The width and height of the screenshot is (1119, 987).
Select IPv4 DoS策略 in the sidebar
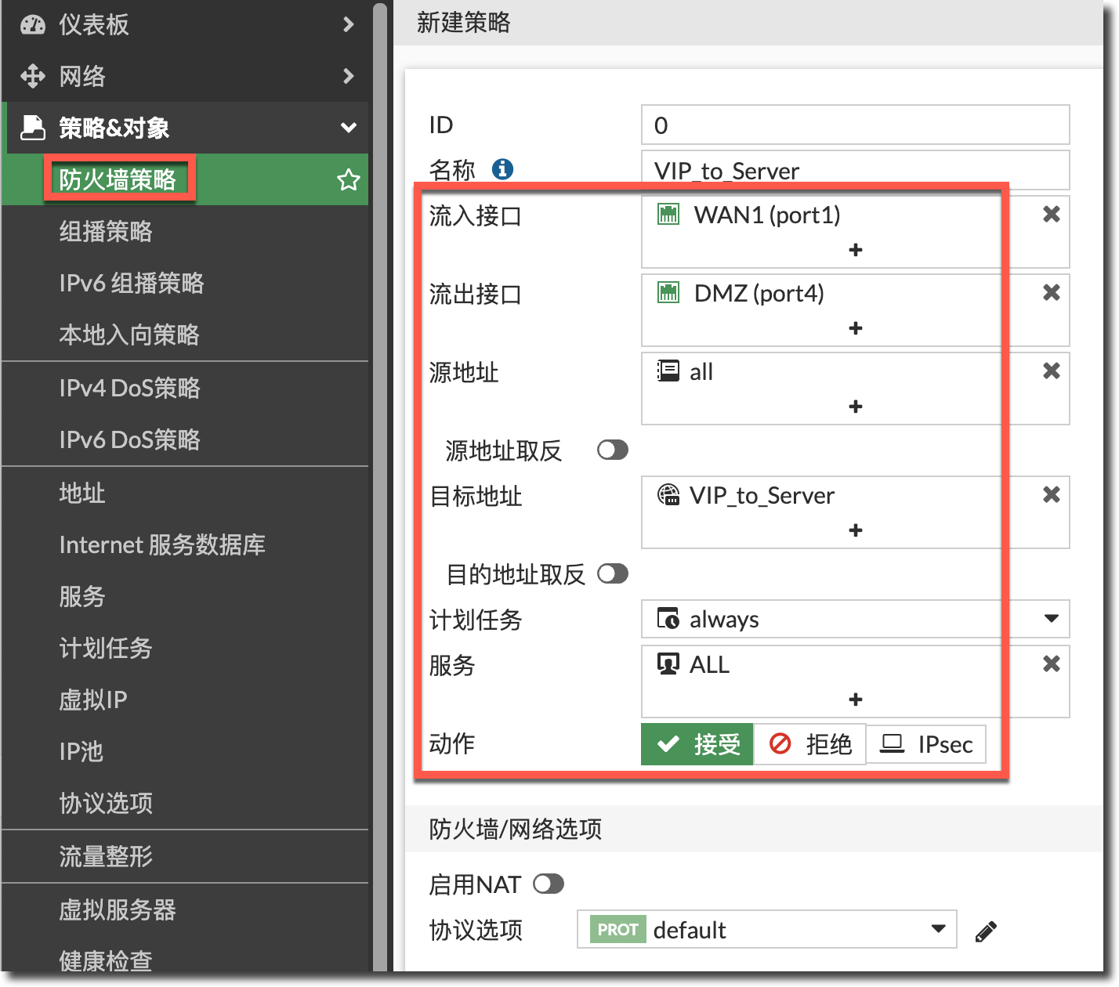click(130, 388)
